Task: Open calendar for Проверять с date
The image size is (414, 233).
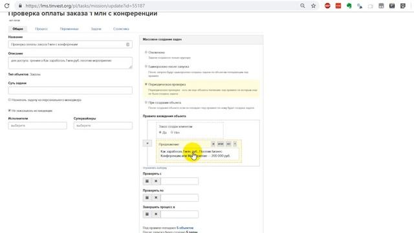Action: click(x=147, y=181)
